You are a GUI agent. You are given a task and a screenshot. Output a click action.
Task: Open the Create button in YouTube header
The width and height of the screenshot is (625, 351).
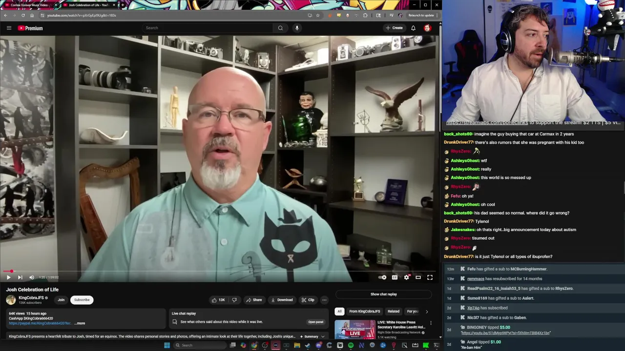click(x=394, y=28)
